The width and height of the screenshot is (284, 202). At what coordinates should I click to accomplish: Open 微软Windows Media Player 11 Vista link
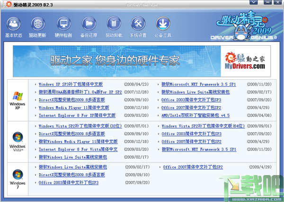tap(78, 142)
